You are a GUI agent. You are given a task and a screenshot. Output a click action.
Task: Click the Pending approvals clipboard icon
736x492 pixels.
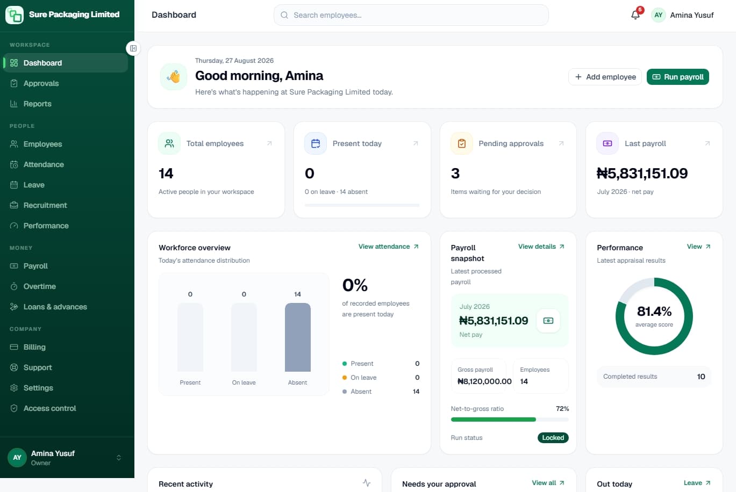462,143
